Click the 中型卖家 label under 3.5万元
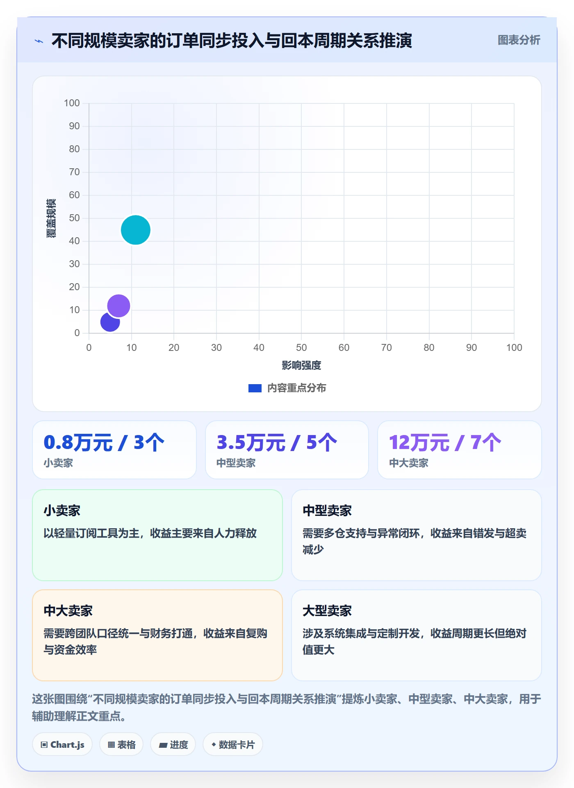574x788 pixels. pyautogui.click(x=236, y=463)
